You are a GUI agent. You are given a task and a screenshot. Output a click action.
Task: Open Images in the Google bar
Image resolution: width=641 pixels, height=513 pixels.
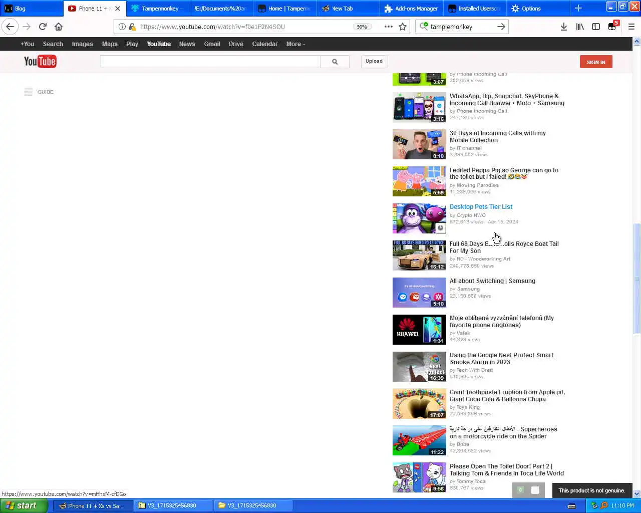point(82,44)
